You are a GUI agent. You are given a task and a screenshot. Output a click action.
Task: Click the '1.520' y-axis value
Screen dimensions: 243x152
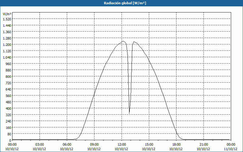(7, 19)
